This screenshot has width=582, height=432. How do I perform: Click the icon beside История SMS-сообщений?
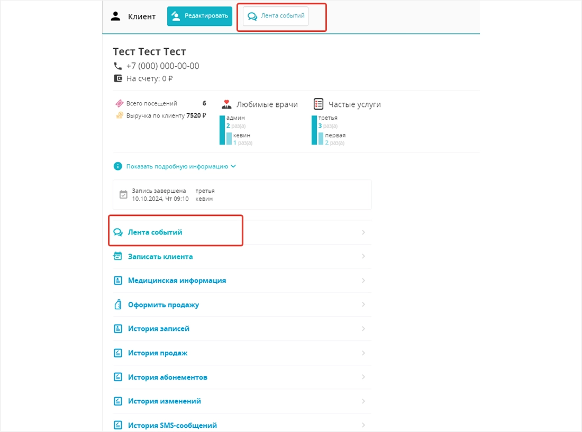(x=117, y=425)
